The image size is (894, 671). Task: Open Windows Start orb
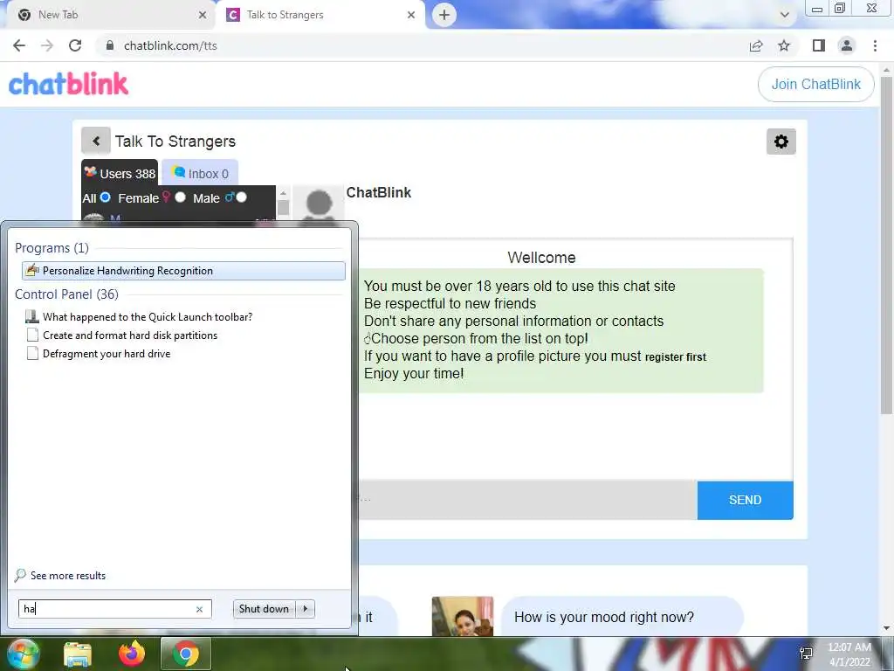click(22, 654)
